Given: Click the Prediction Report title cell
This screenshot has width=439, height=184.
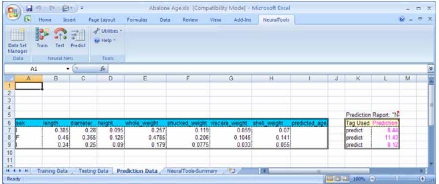Looking at the screenshot, I should [373, 115].
